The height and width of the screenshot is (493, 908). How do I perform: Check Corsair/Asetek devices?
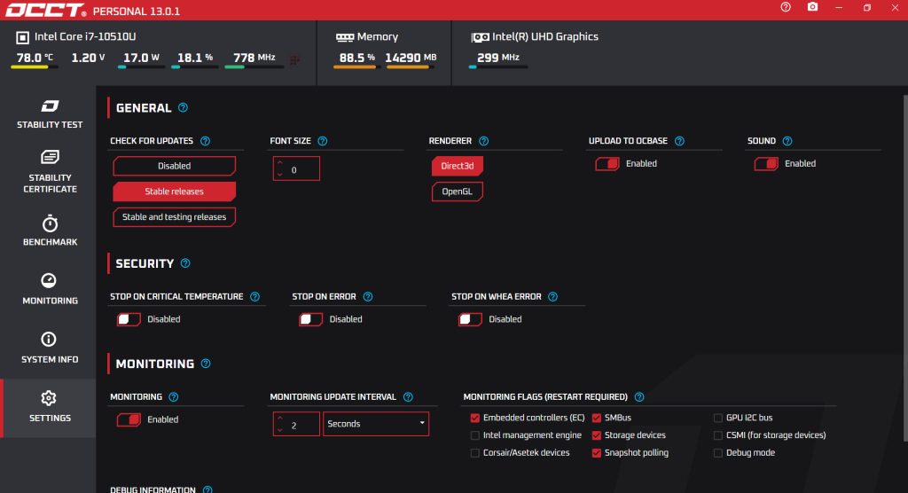(x=475, y=453)
